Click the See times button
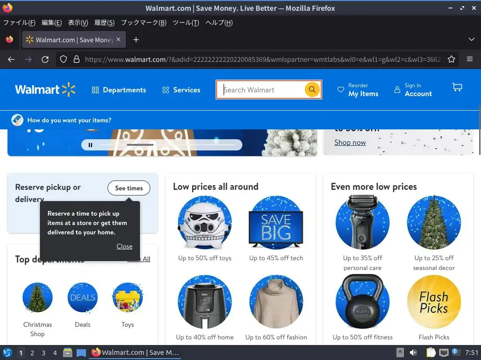The height and width of the screenshot is (360, 481). click(129, 188)
